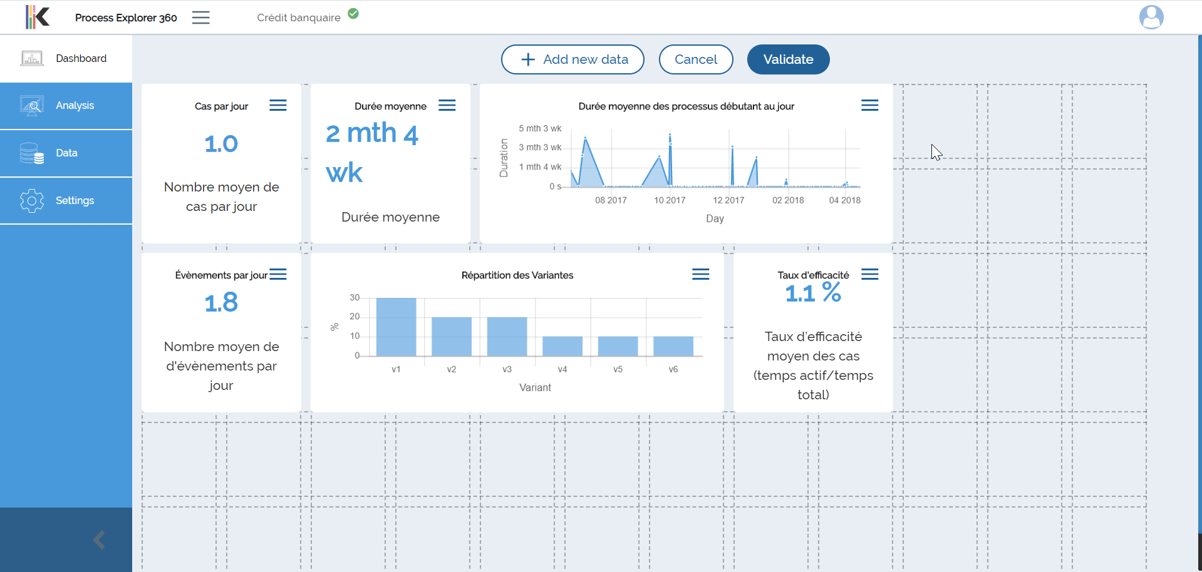The height and width of the screenshot is (572, 1202).
Task: Click the plus icon in Add new data
Action: pyautogui.click(x=528, y=59)
